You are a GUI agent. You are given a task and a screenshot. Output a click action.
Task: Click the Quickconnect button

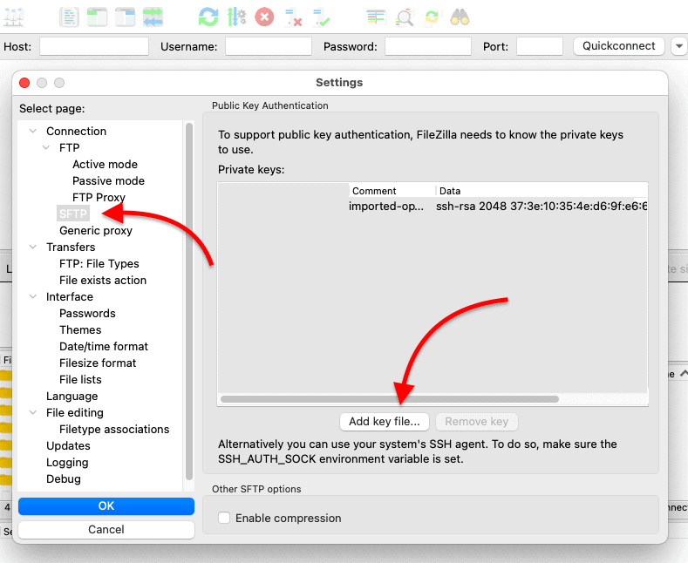pos(618,46)
